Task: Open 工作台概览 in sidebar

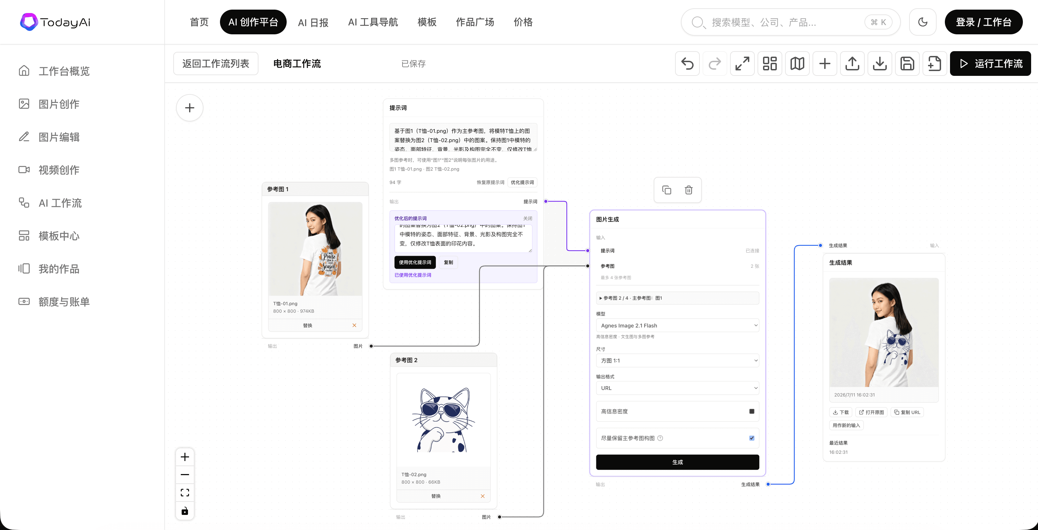Action: pyautogui.click(x=54, y=71)
